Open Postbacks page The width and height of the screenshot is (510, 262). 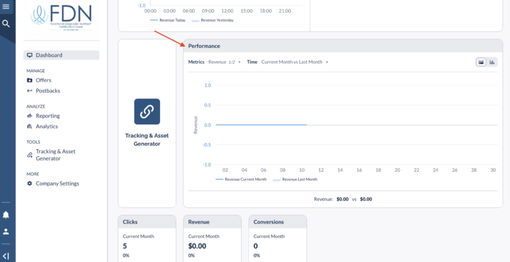48,91
